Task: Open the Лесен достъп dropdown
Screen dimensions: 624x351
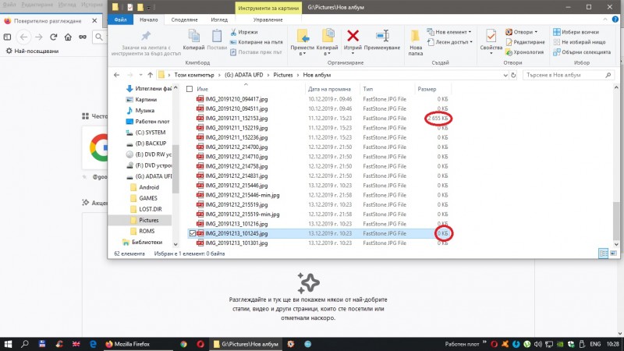Action: pos(450,42)
